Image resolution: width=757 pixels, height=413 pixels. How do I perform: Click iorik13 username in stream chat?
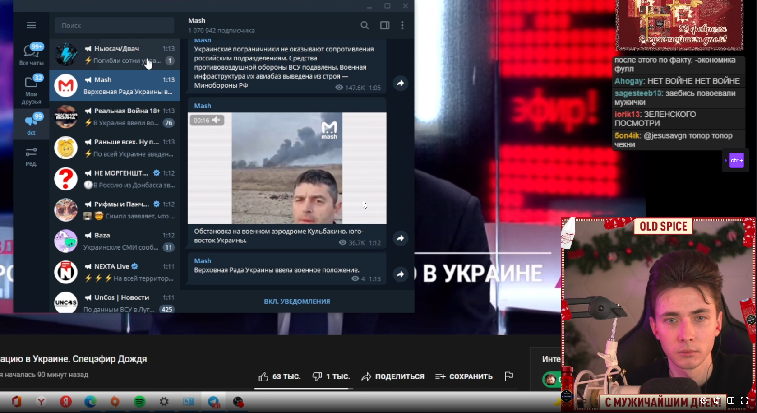pos(627,114)
